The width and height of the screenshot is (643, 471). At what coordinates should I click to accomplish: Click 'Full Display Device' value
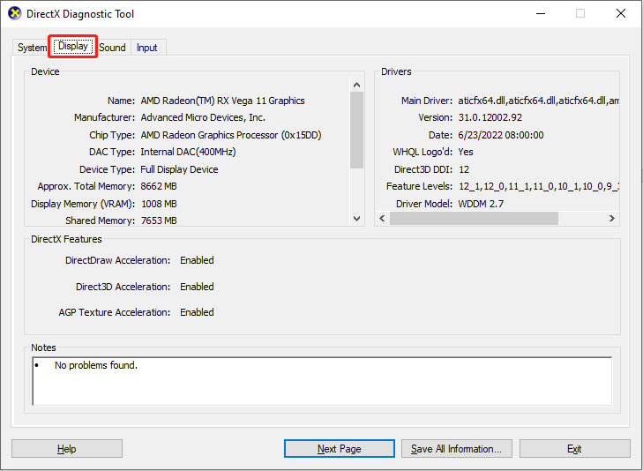[x=179, y=169]
